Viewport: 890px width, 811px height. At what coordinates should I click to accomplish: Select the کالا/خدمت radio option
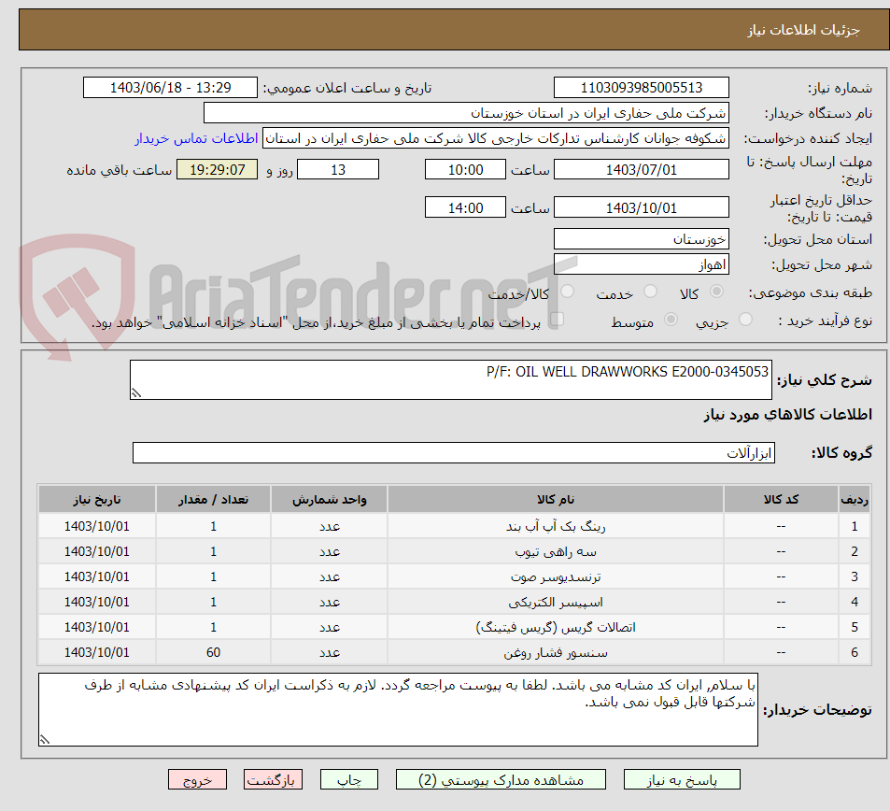coord(567,292)
